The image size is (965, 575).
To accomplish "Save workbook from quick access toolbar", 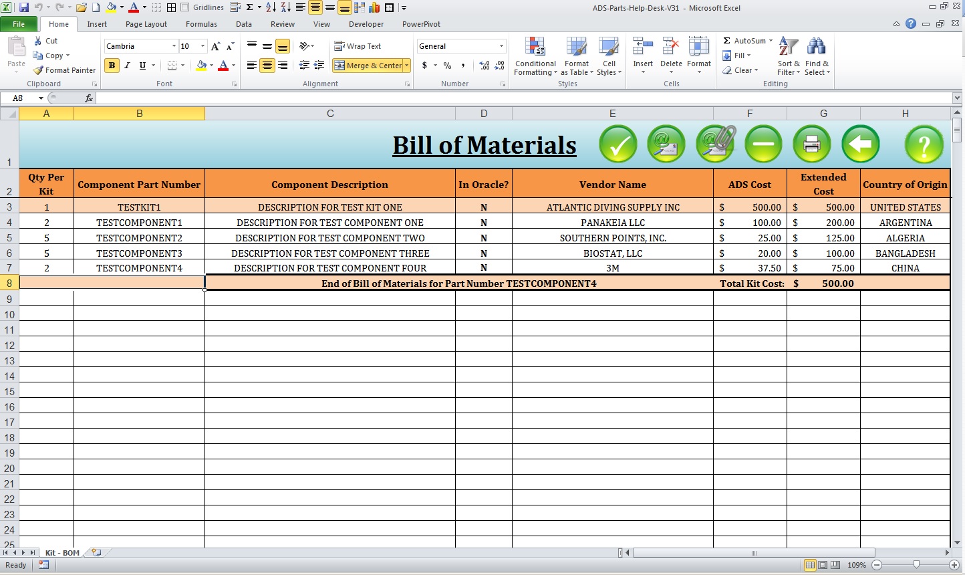I will point(24,7).
